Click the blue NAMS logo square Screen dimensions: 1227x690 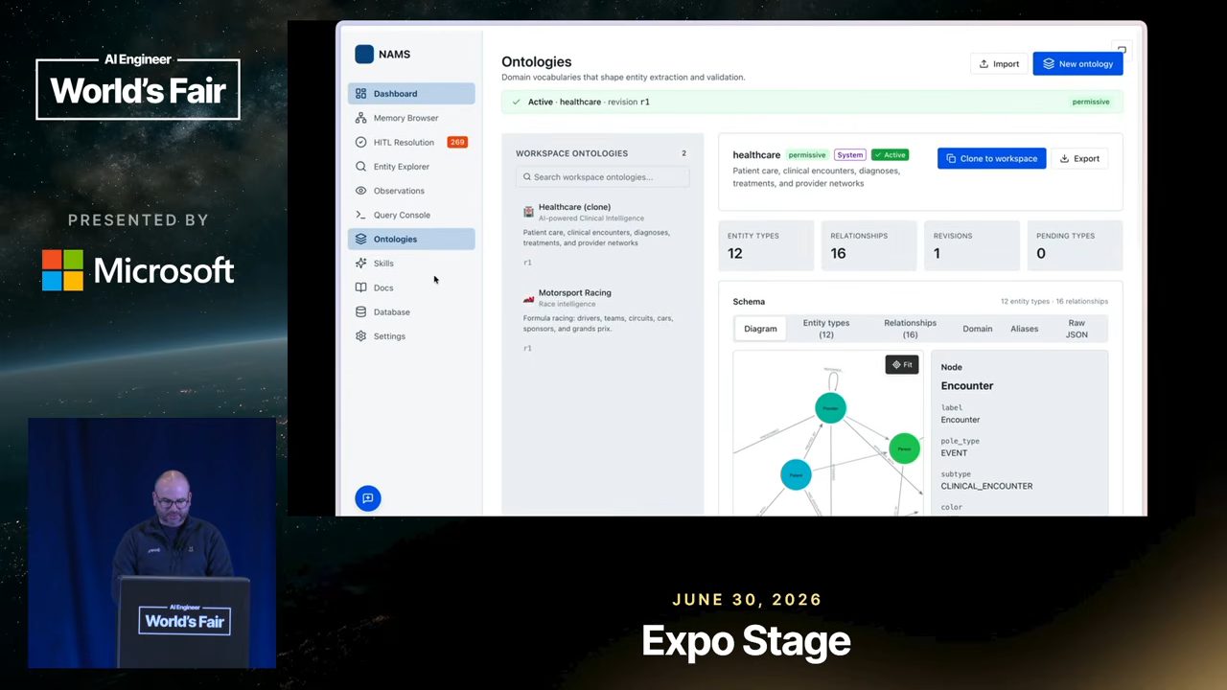[x=364, y=55]
